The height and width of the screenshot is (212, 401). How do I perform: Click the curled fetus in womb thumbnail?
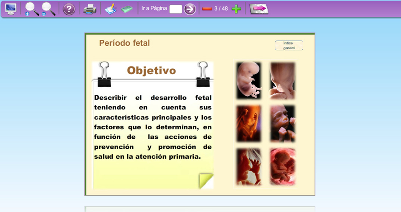pyautogui.click(x=282, y=166)
